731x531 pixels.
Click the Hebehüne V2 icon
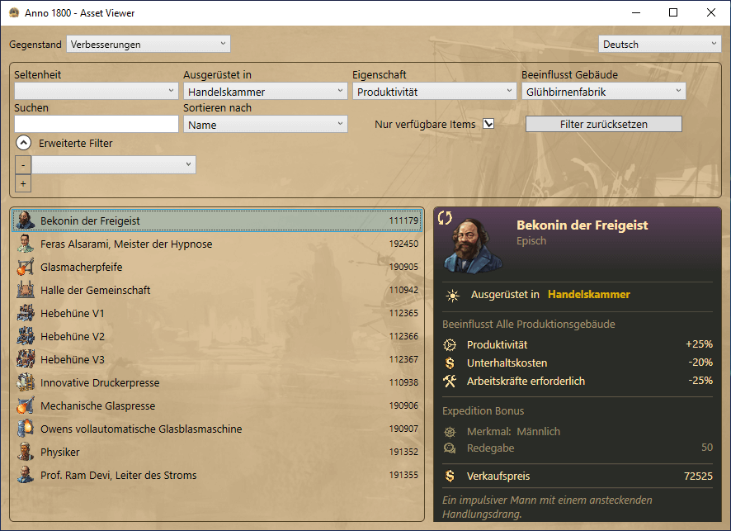tap(26, 336)
